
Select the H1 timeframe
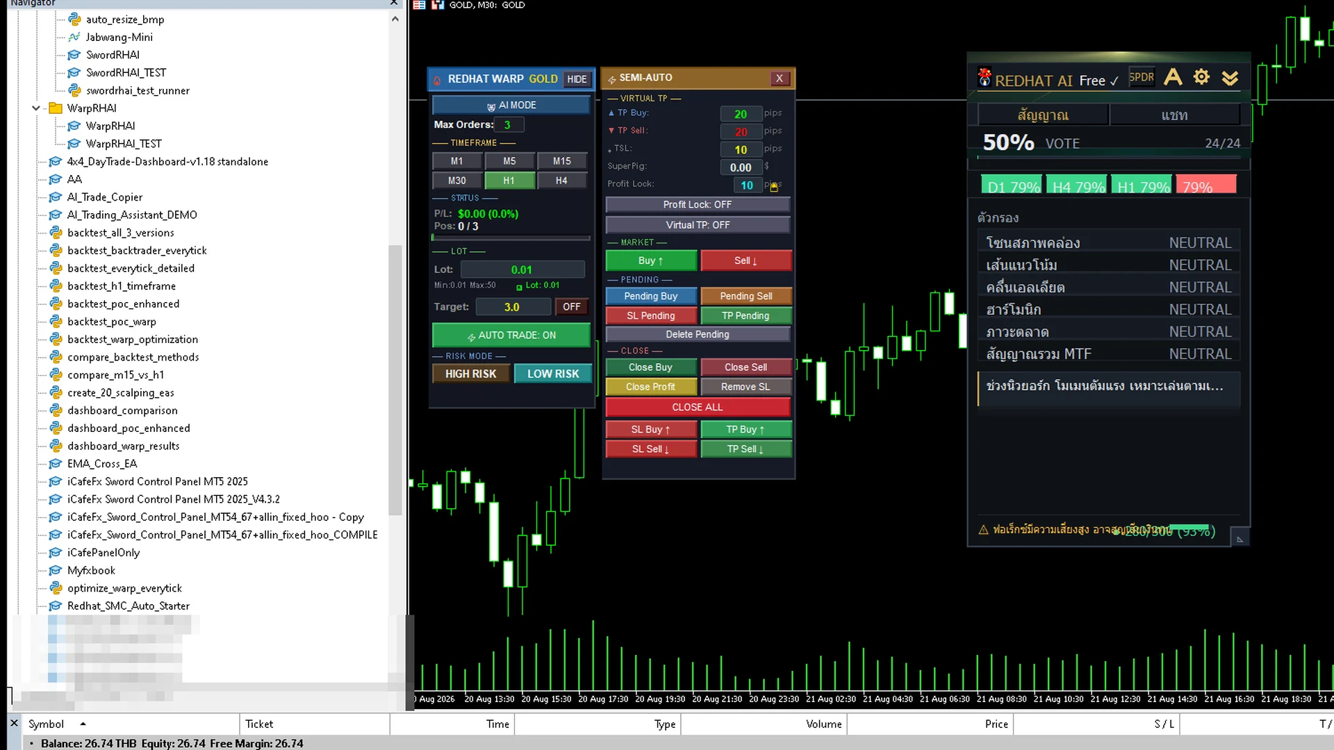tap(509, 181)
